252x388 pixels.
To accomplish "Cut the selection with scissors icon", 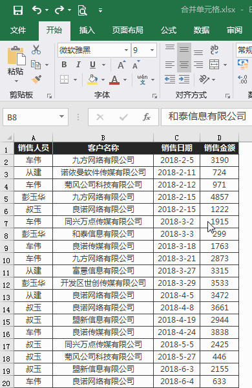I will click(x=36, y=50).
